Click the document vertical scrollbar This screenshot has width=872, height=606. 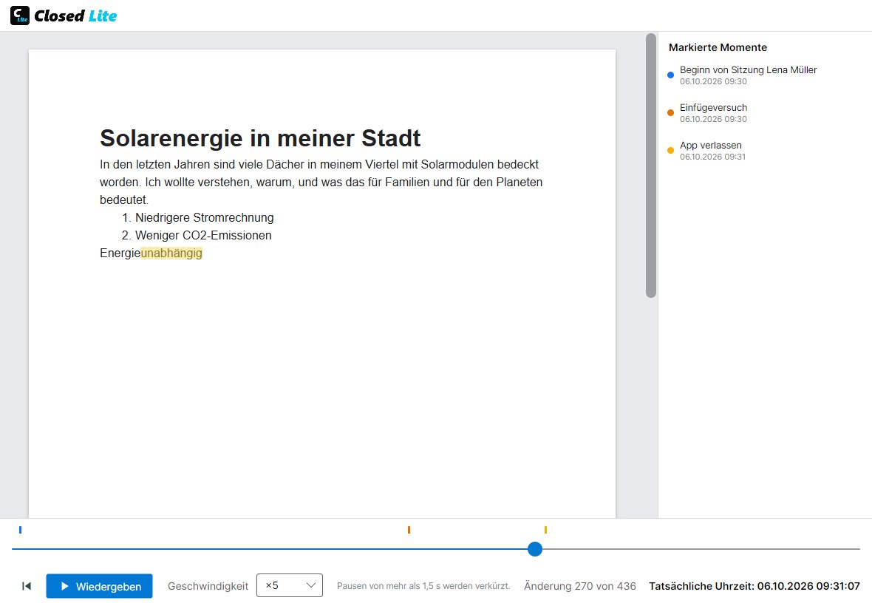(x=650, y=165)
